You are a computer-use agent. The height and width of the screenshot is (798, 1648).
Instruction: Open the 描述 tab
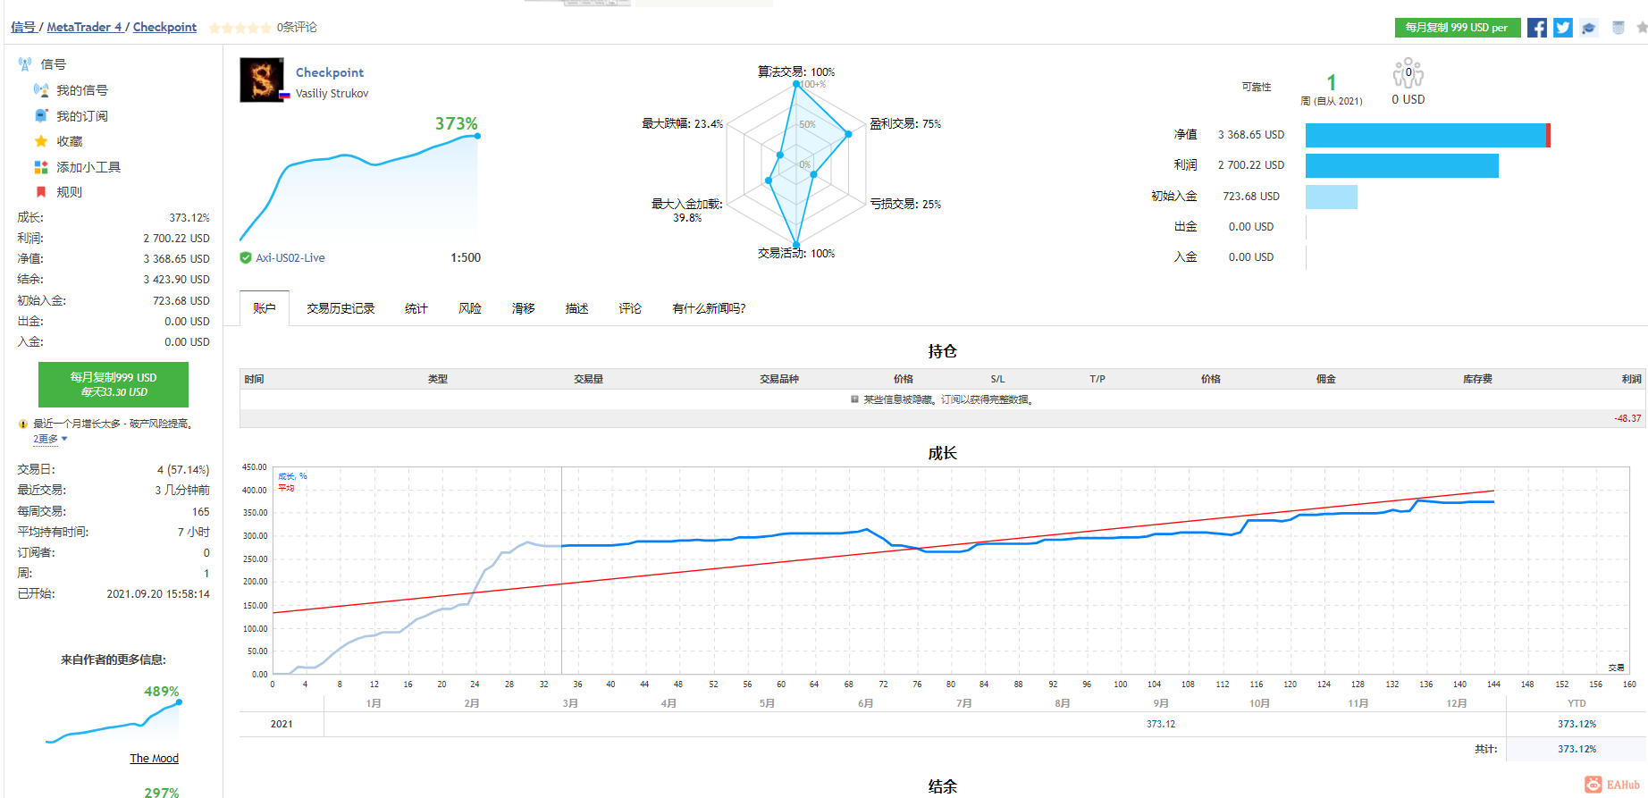click(577, 308)
